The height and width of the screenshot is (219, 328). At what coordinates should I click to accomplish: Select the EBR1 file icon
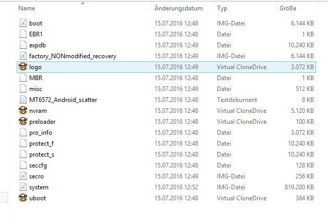[x=23, y=34]
